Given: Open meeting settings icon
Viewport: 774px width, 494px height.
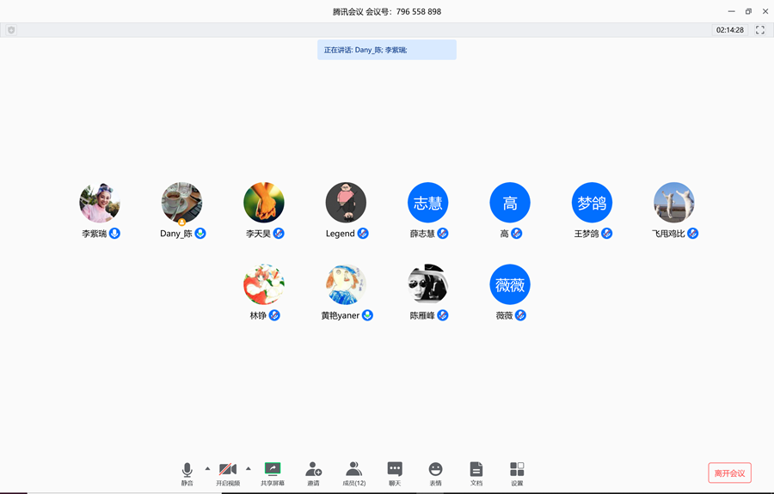Looking at the screenshot, I should 517,469.
